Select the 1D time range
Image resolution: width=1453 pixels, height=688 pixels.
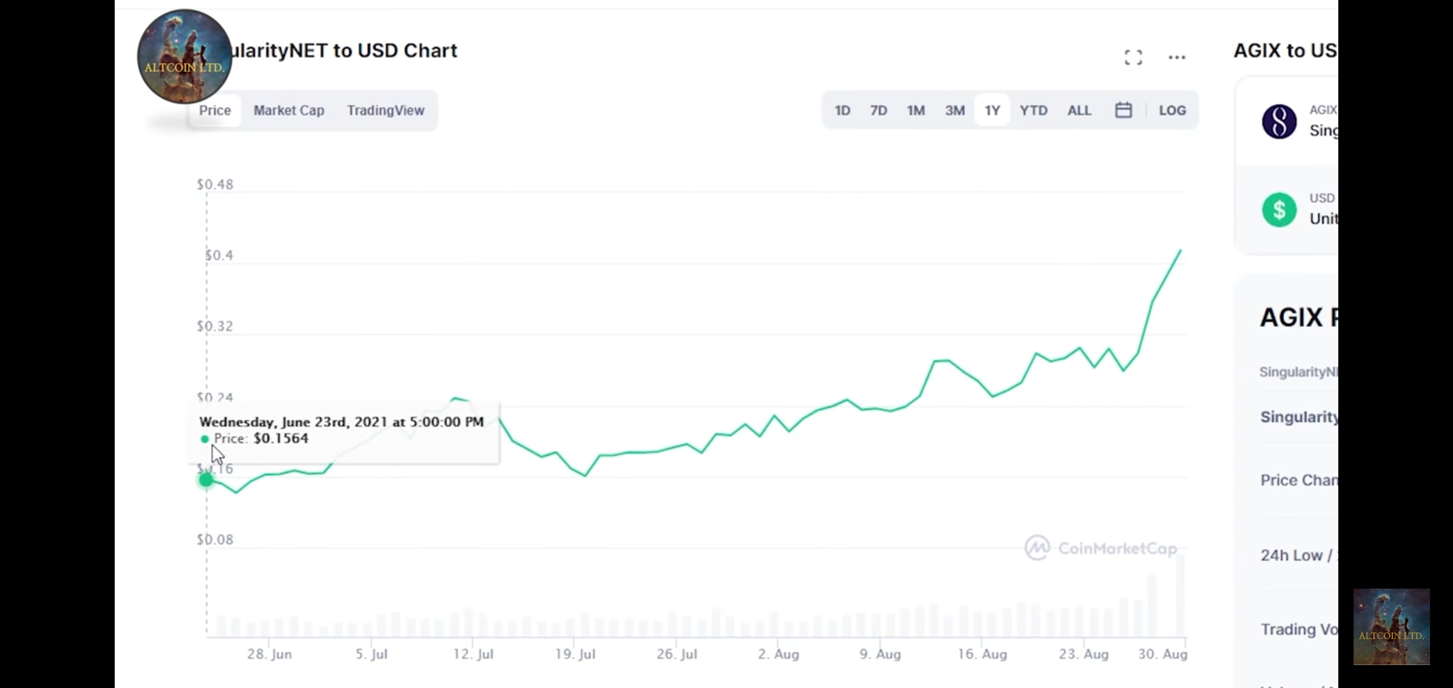pyautogui.click(x=842, y=110)
